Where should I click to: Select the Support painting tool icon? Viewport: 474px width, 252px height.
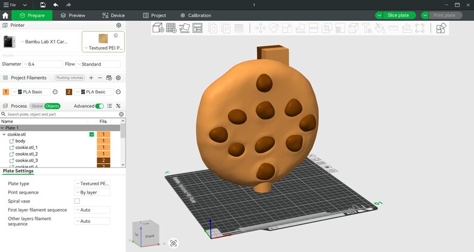coord(340,29)
